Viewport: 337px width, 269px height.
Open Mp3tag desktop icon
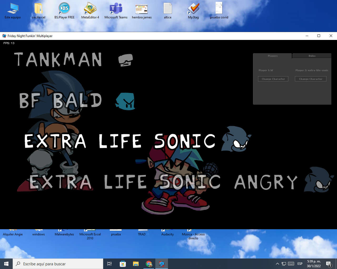193,8
